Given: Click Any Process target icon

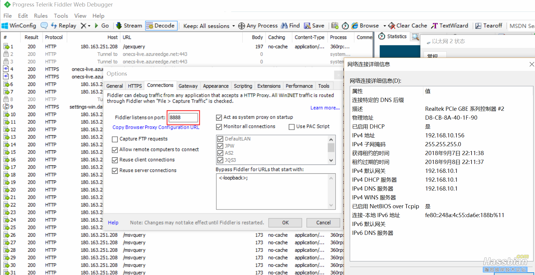Looking at the screenshot, I should 241,26.
